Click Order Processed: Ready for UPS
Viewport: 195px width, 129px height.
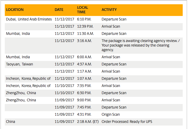coord(127,122)
